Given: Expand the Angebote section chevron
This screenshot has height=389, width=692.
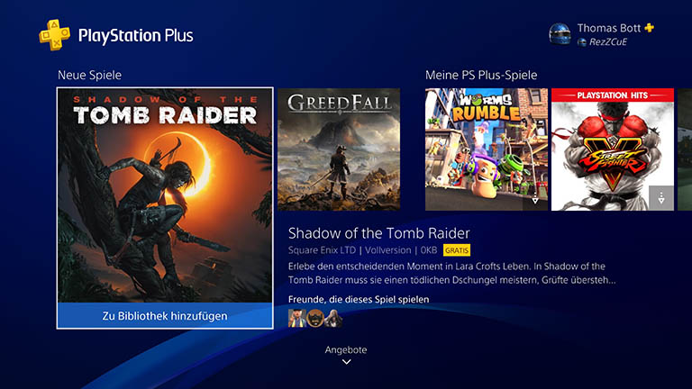Looking at the screenshot, I should [x=346, y=362].
